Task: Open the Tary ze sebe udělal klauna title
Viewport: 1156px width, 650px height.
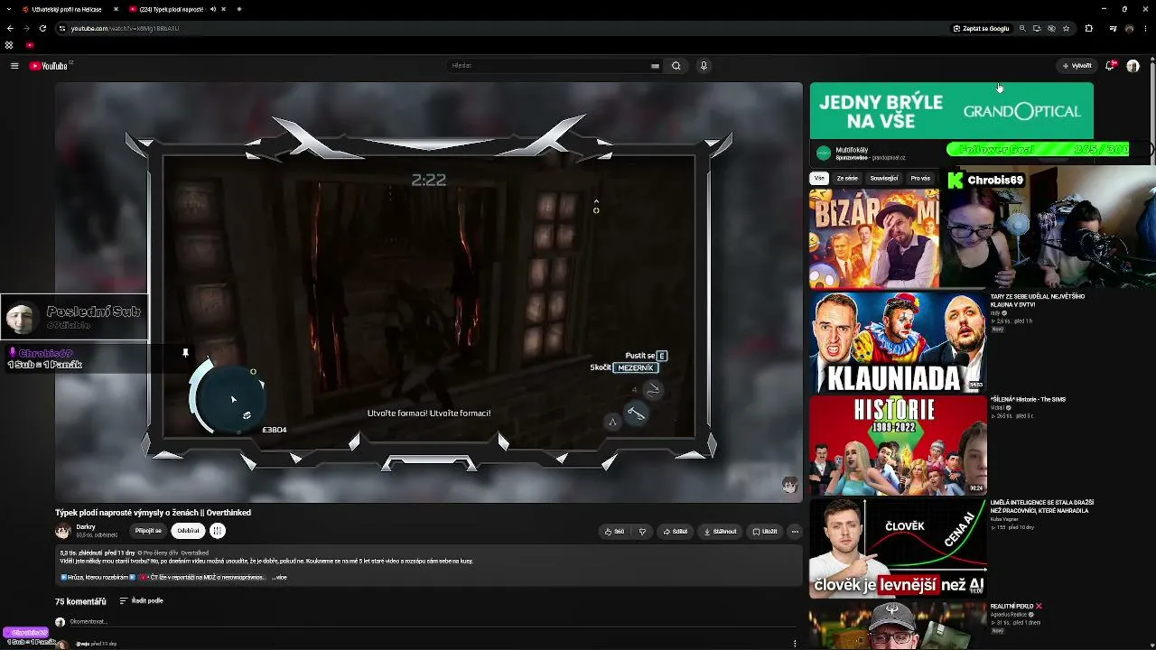Action: click(1038, 301)
